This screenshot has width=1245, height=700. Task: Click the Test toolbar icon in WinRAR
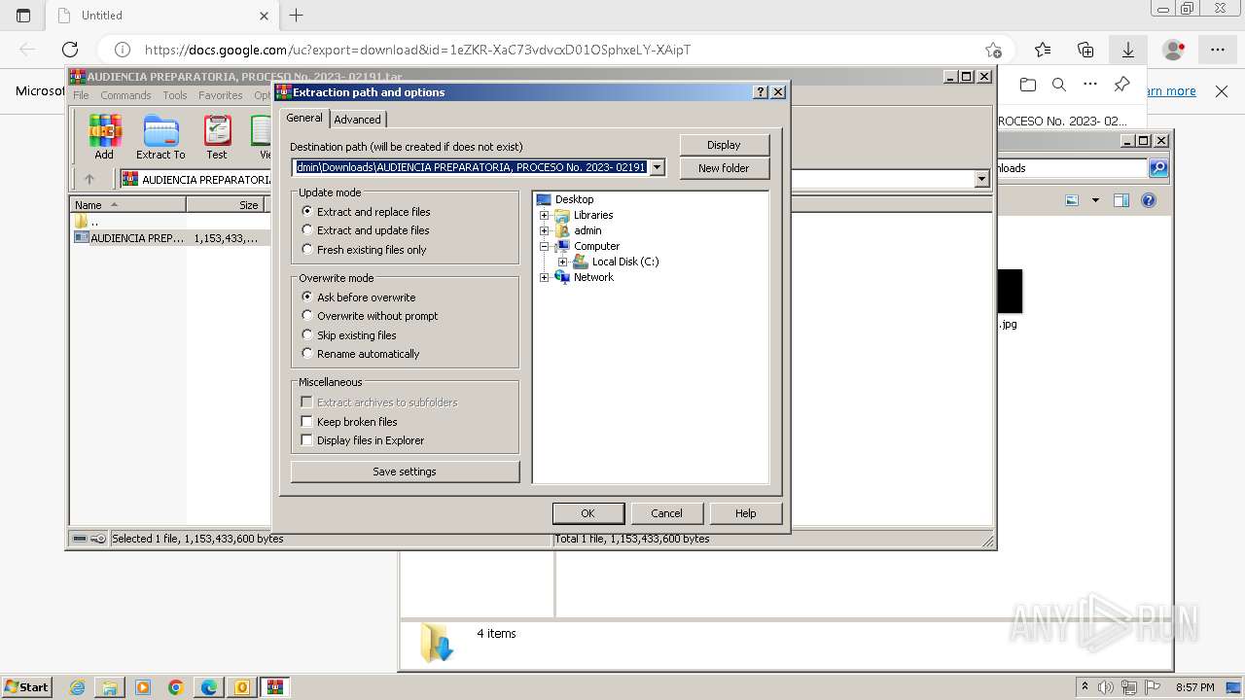coord(217,137)
